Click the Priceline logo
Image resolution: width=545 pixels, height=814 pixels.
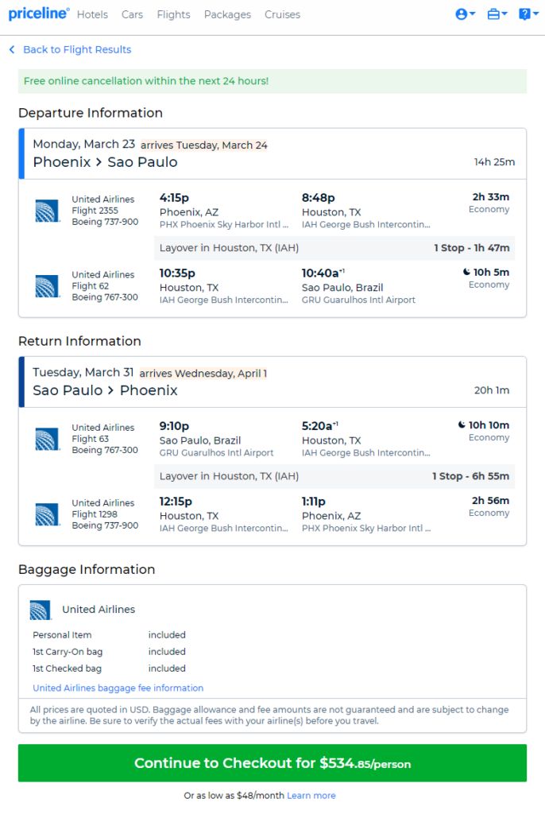click(x=38, y=14)
